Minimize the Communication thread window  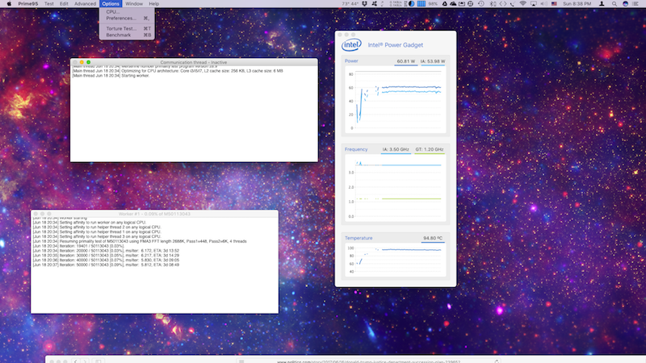[82, 62]
